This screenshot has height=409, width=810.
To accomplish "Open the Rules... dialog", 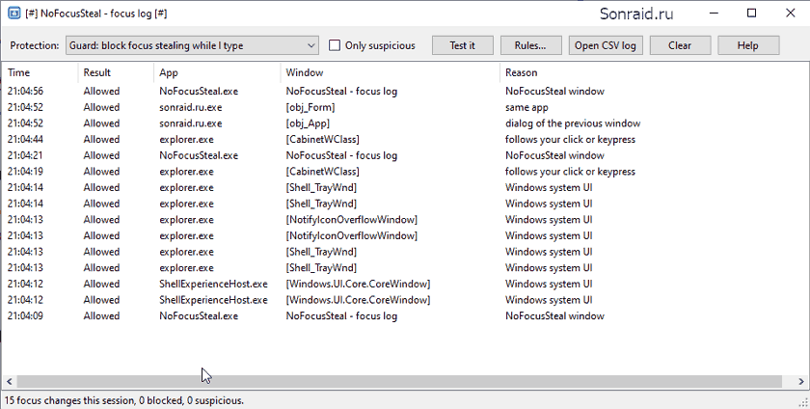I will (530, 45).
